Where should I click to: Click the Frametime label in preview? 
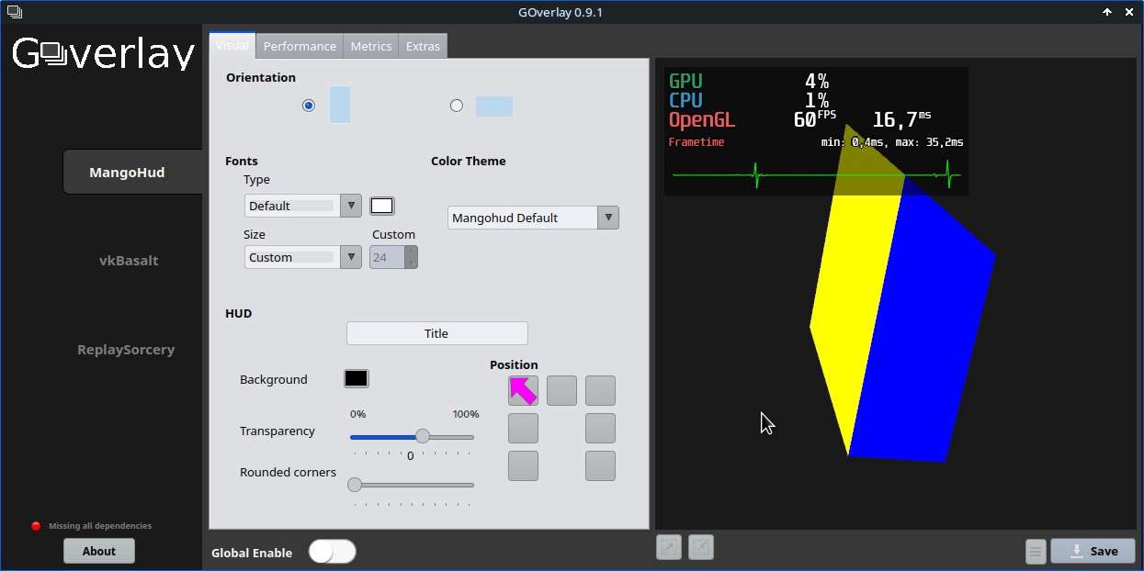[697, 142]
